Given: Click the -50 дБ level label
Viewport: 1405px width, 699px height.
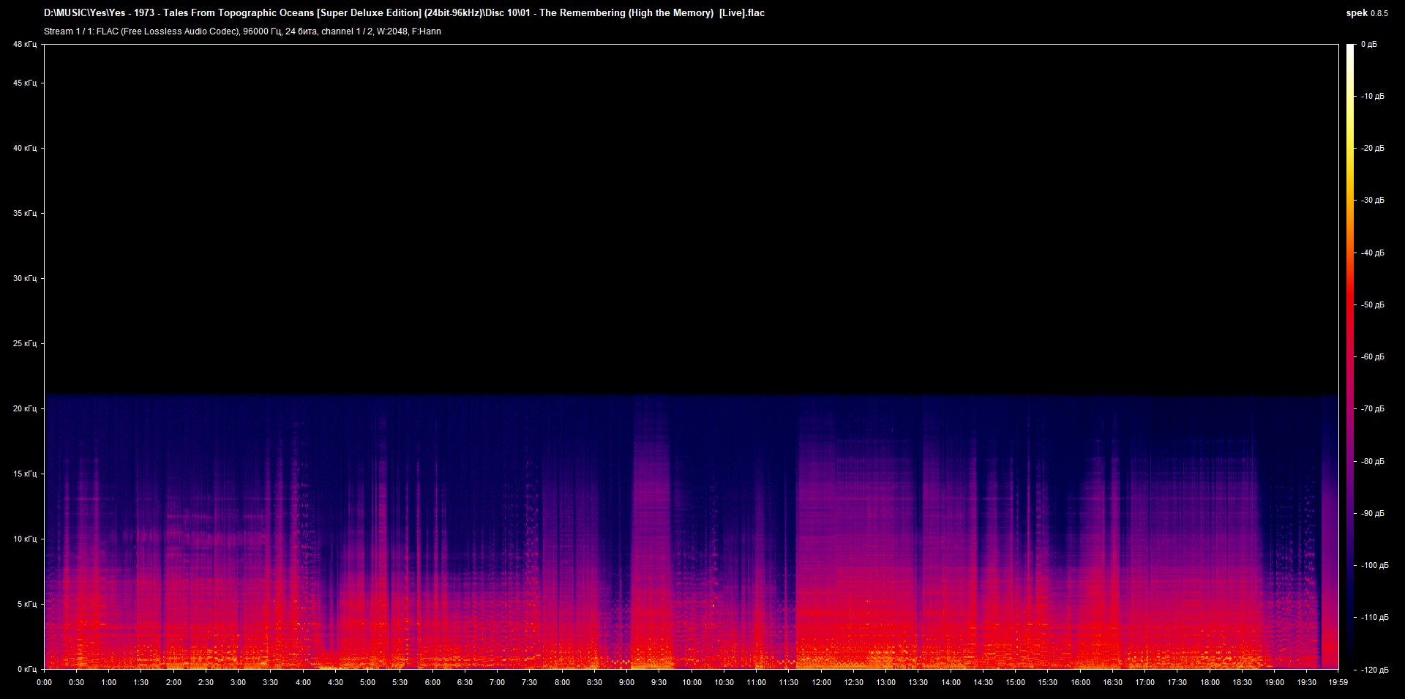Looking at the screenshot, I should (x=1373, y=304).
